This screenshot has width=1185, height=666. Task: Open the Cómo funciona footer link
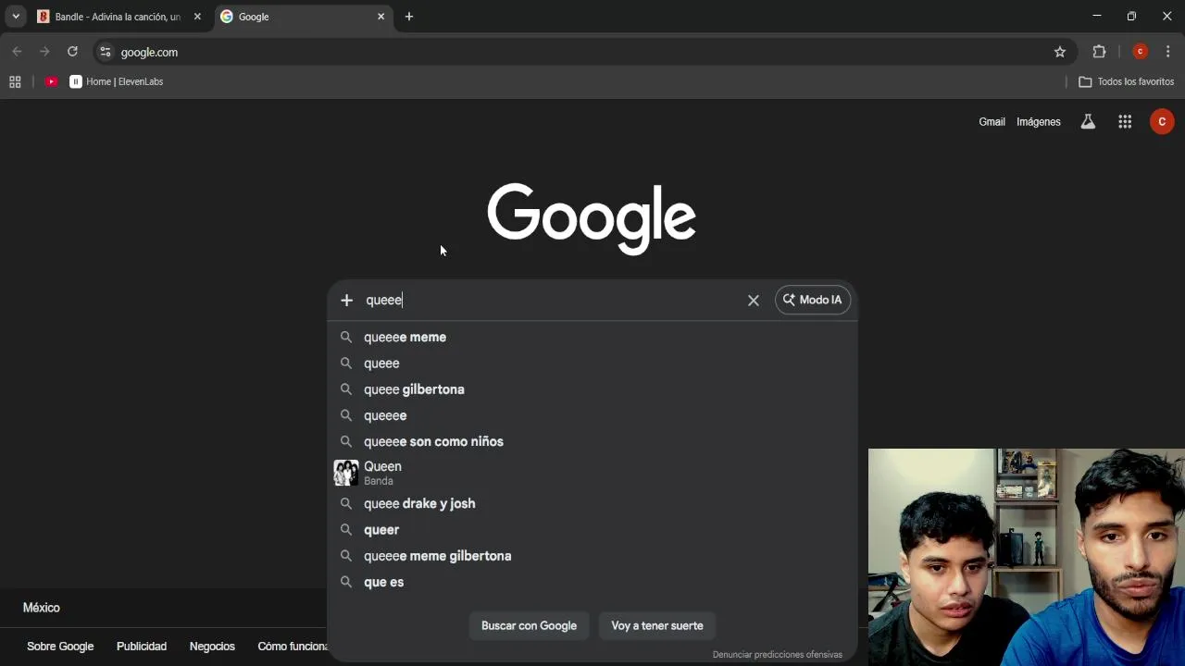pos(293,647)
